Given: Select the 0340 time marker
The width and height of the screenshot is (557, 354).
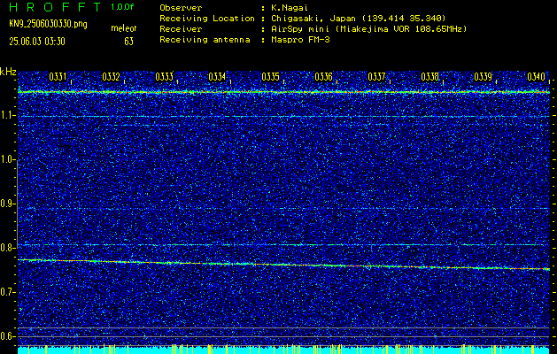Looking at the screenshot, I should 536,77.
